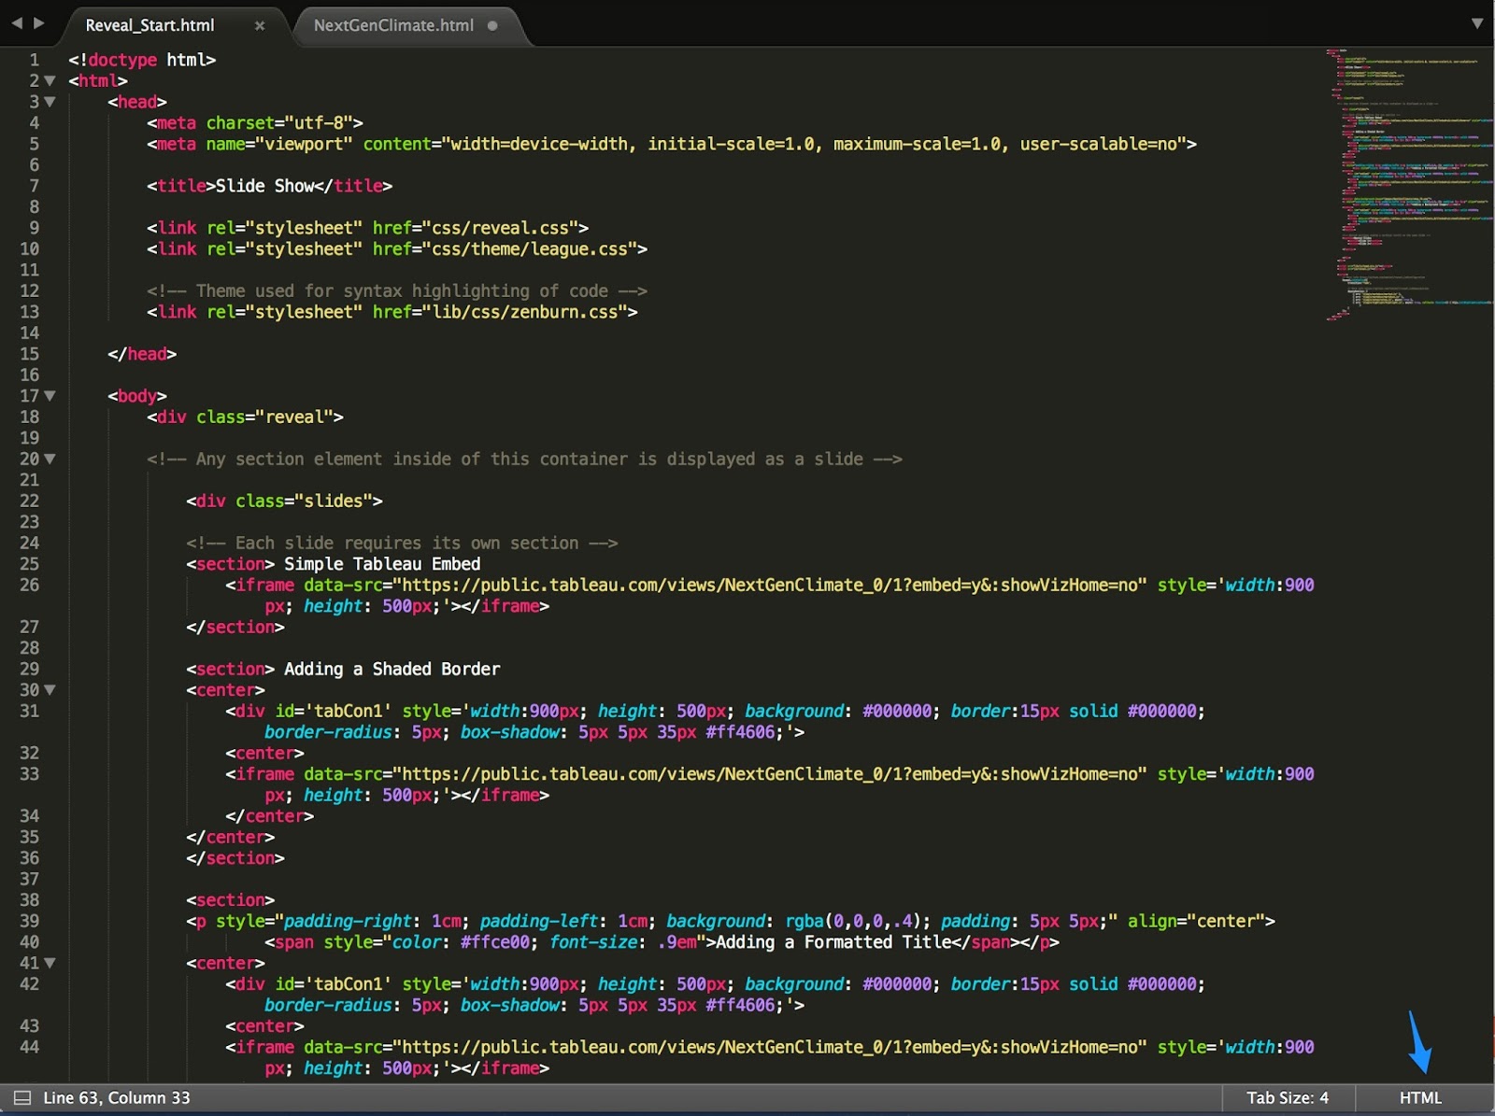Go to next tab with right arrow
The image size is (1495, 1116).
pyautogui.click(x=39, y=22)
